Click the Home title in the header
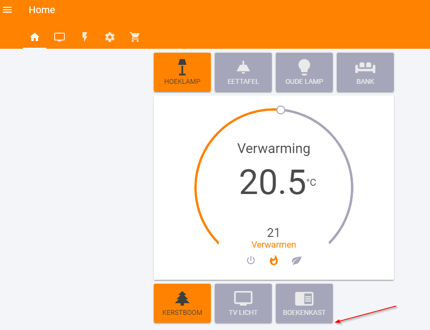Screen dimensions: 430x330 42,10
